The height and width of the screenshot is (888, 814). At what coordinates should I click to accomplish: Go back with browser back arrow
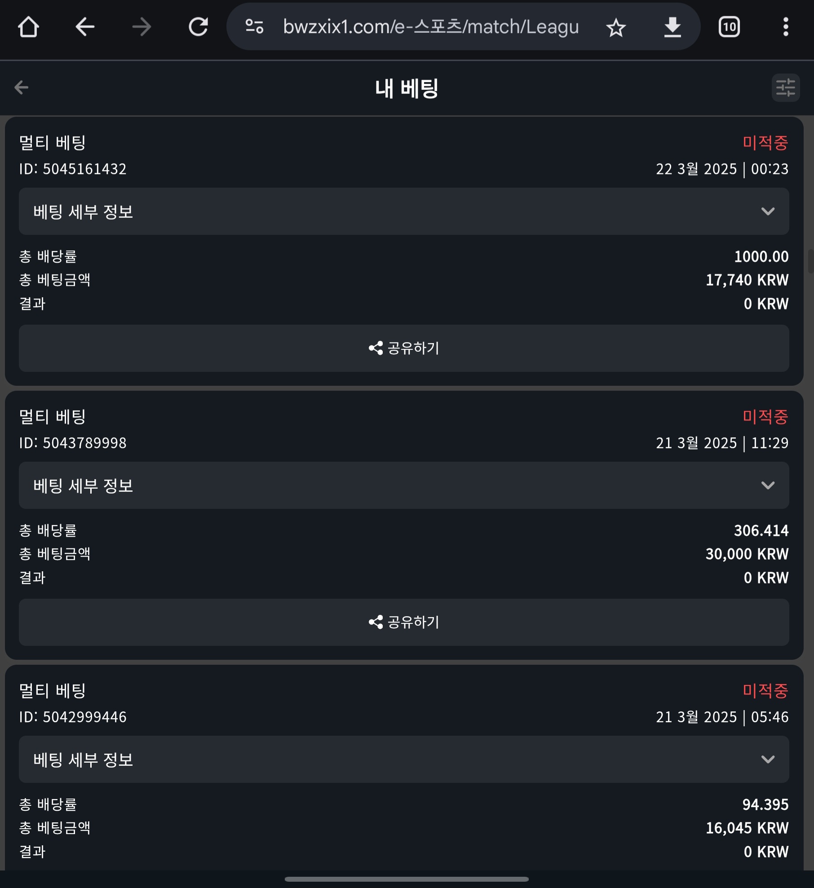pyautogui.click(x=85, y=27)
